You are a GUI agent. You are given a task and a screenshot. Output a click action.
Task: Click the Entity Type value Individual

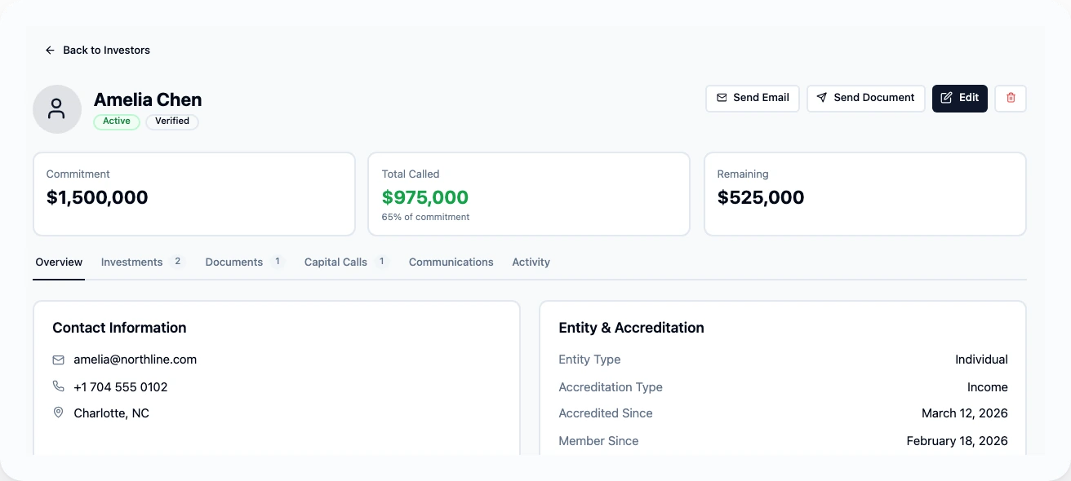click(x=981, y=360)
